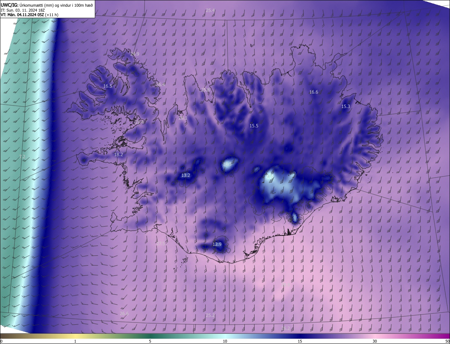450x344 pixels.
Task: Click the 26.2 value on the map
Action: [x=286, y=329]
